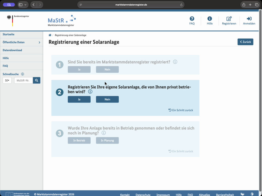Show info for Schnellsuche
The image size is (262, 196).
pos(23,74)
